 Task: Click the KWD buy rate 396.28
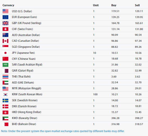115,118
